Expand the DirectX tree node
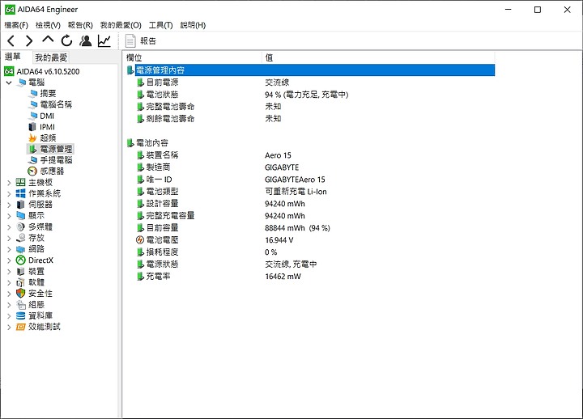The height and width of the screenshot is (419, 583). tap(9, 260)
